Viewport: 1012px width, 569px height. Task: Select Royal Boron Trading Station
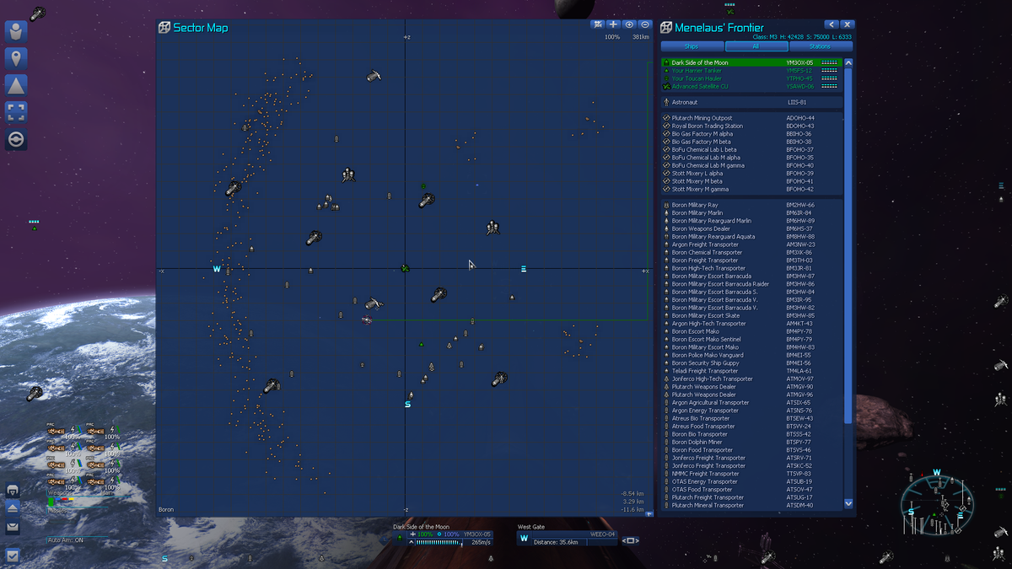752,126
